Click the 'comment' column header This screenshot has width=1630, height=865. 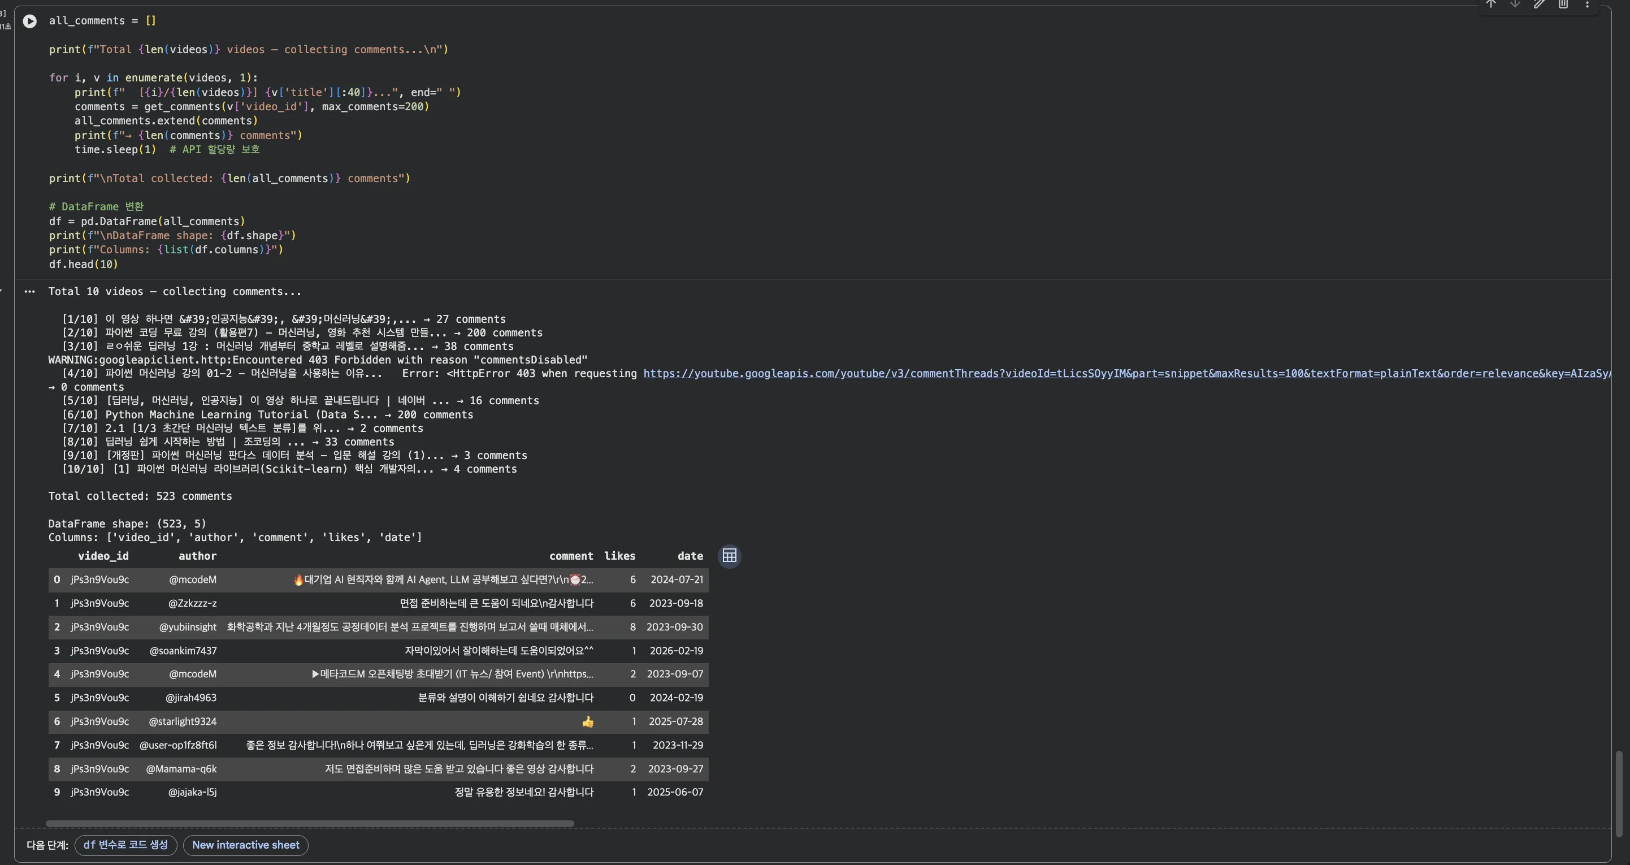click(571, 556)
